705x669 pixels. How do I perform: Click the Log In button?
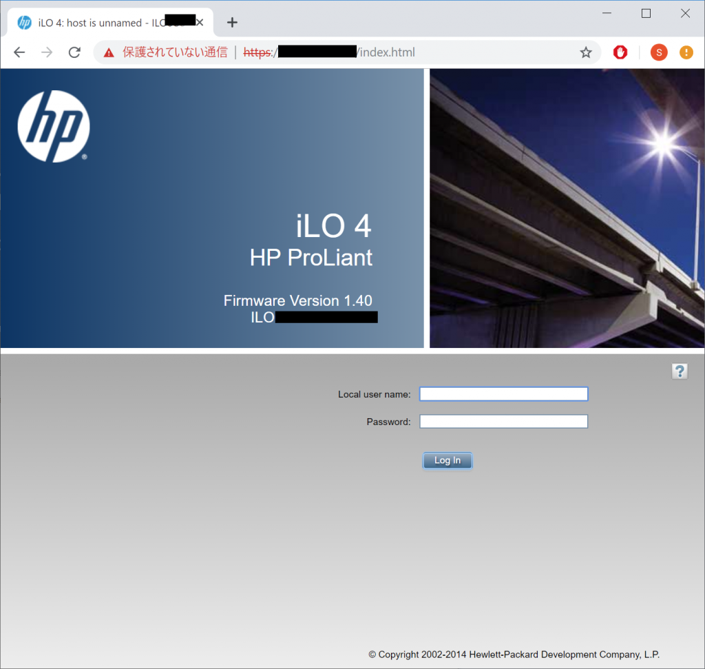pos(448,460)
